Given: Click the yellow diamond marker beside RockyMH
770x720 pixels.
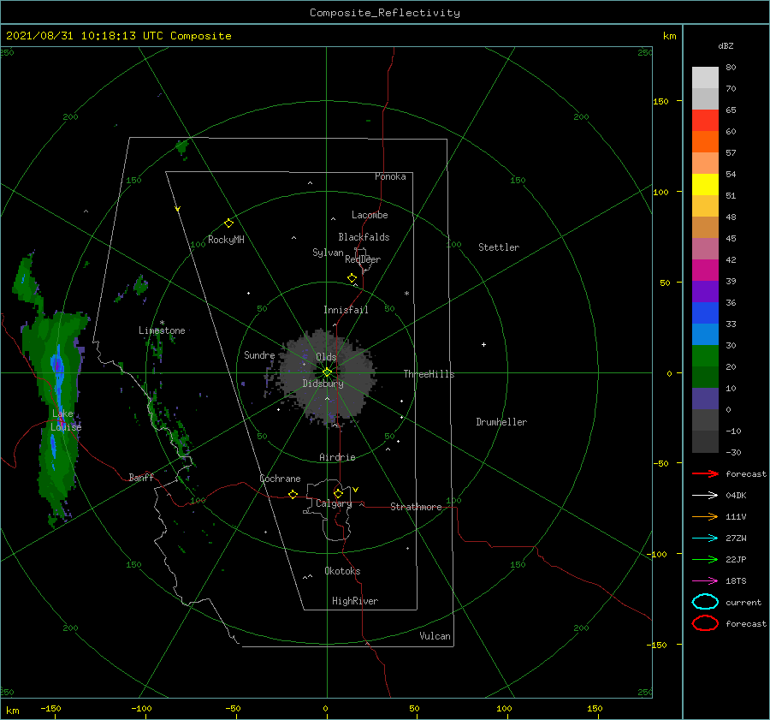Looking at the screenshot, I should click(x=228, y=223).
